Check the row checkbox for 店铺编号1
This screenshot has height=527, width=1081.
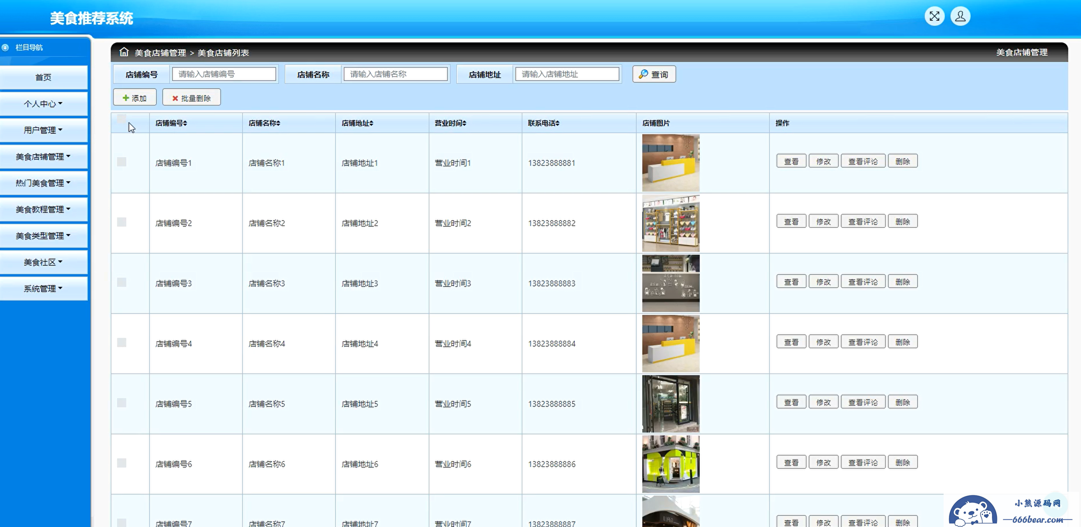click(122, 162)
